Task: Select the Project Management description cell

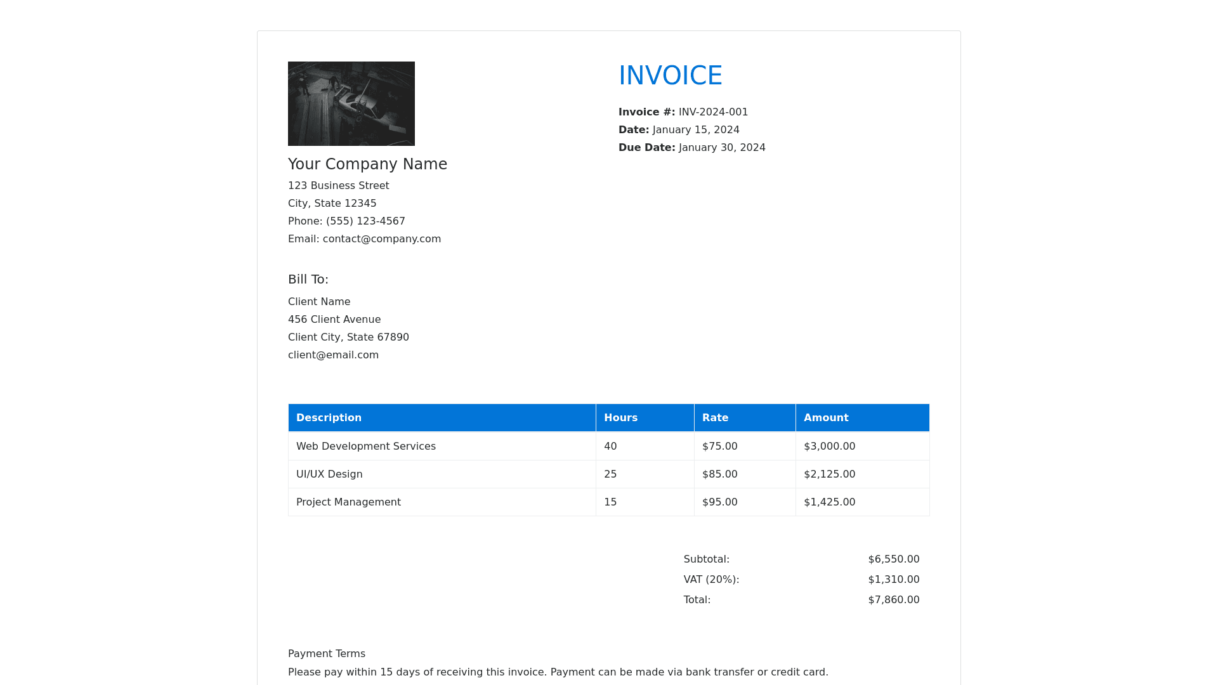Action: (348, 502)
